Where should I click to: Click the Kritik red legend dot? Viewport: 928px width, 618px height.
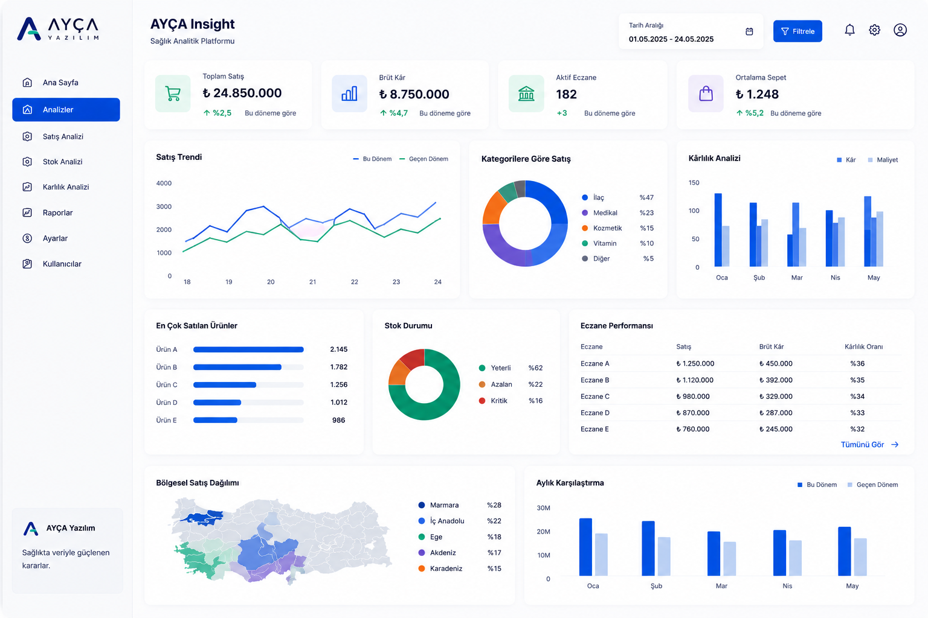(482, 401)
